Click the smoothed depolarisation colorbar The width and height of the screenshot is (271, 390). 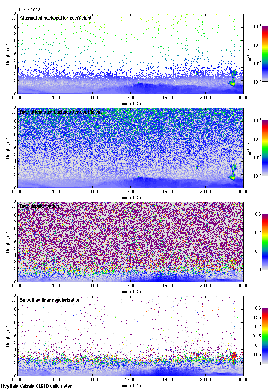pos(265,336)
